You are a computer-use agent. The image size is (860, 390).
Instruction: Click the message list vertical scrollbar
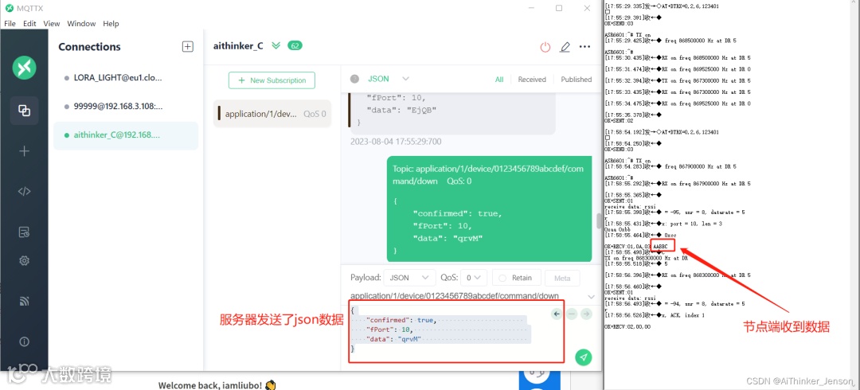coord(598,221)
